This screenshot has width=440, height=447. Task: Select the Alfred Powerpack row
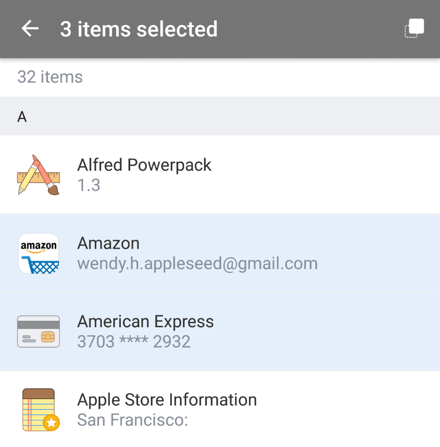220,175
